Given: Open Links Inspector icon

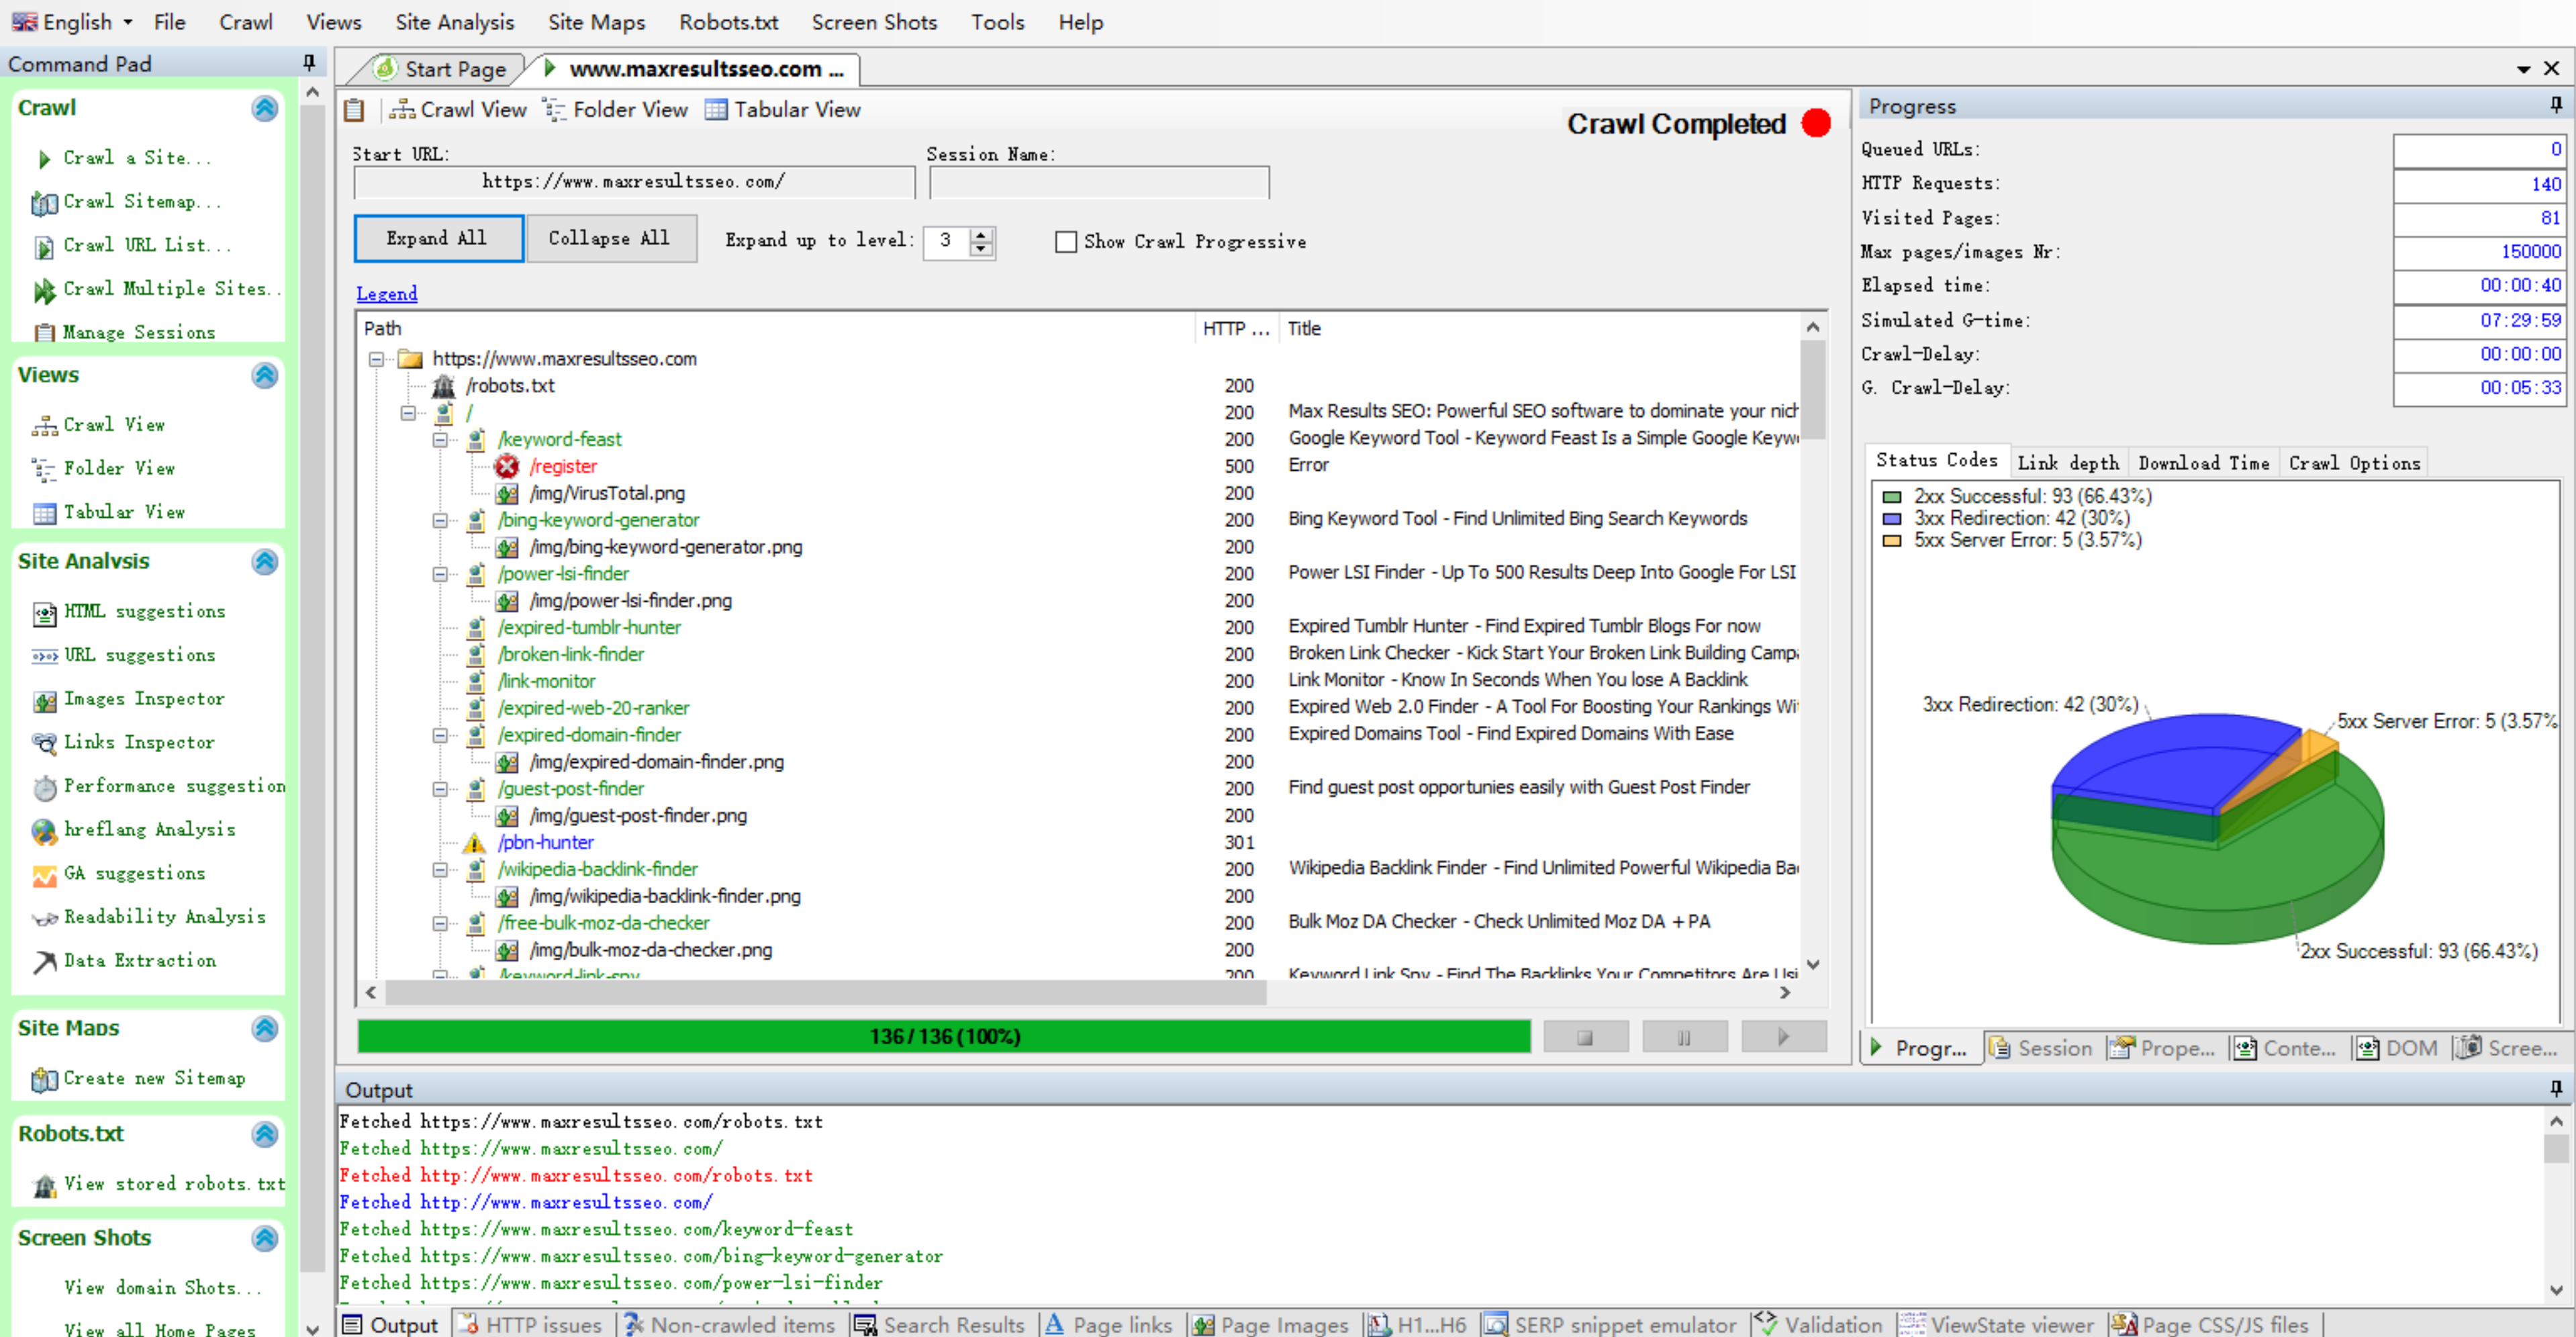Looking at the screenshot, I should point(44,743).
